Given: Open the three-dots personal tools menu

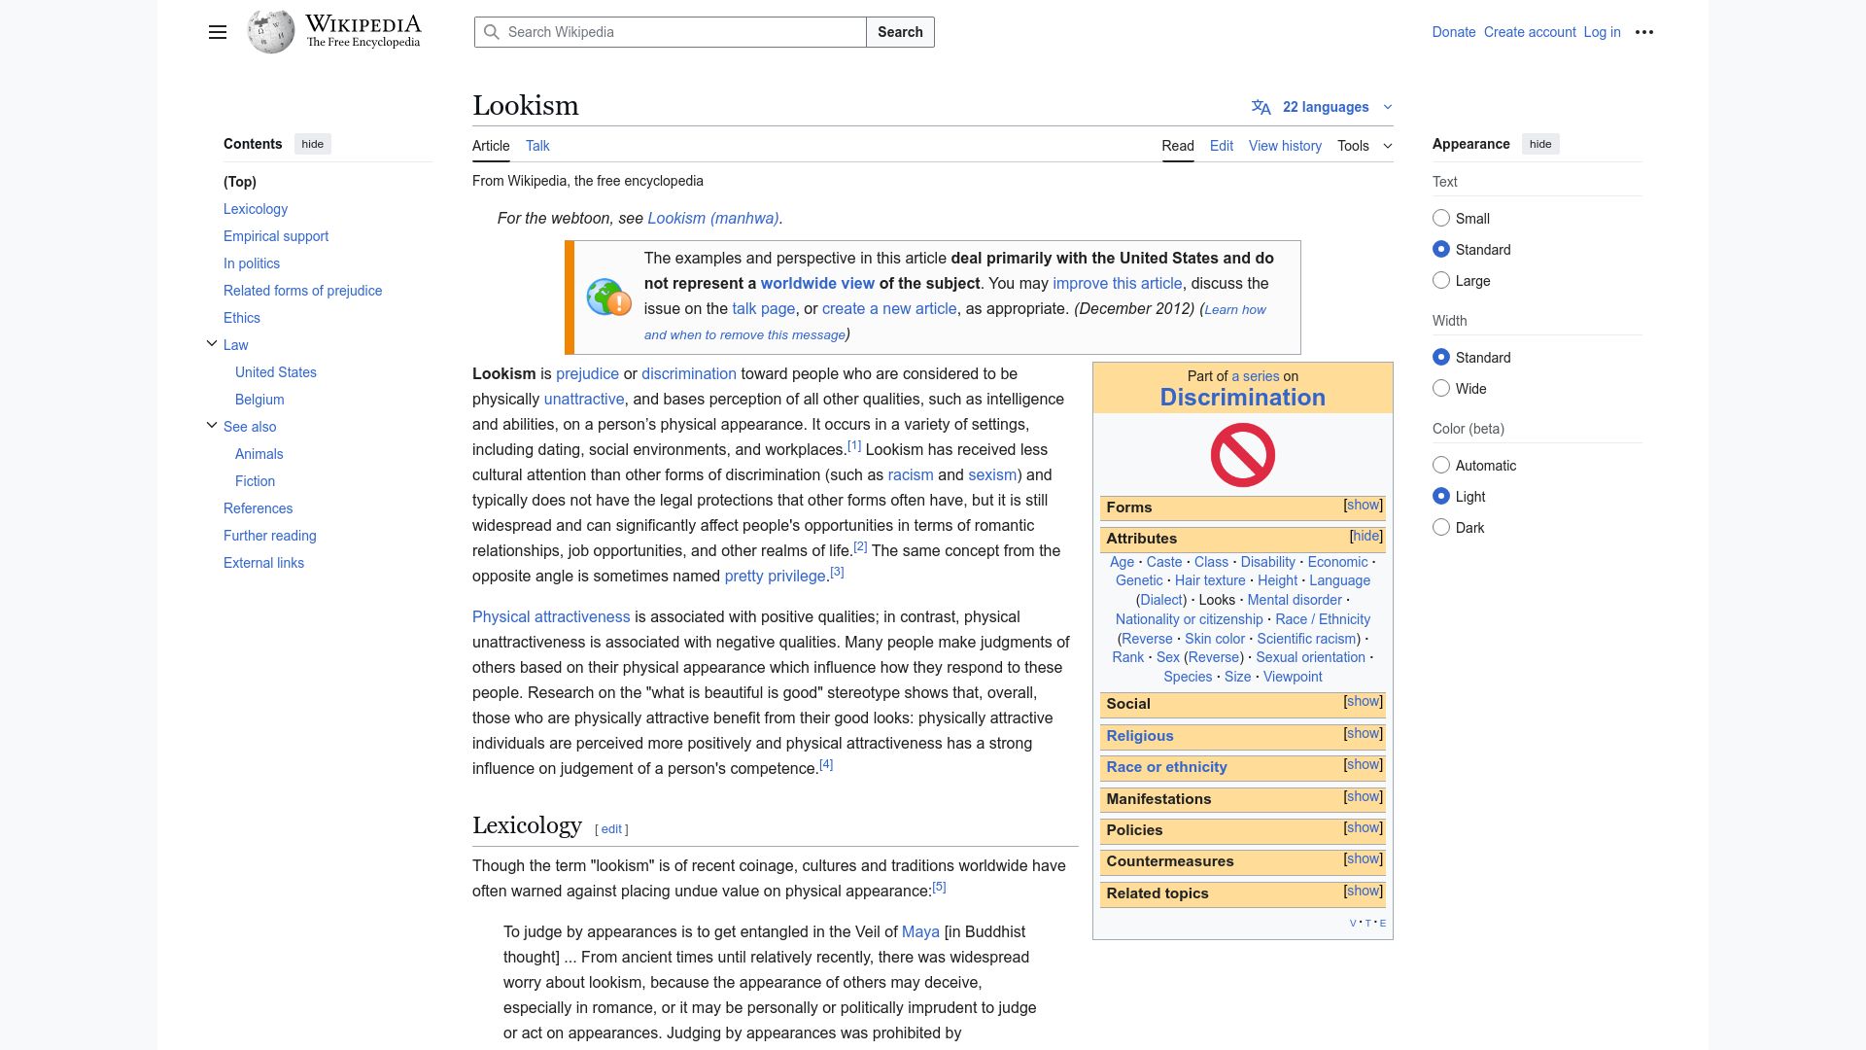Looking at the screenshot, I should click(x=1644, y=32).
